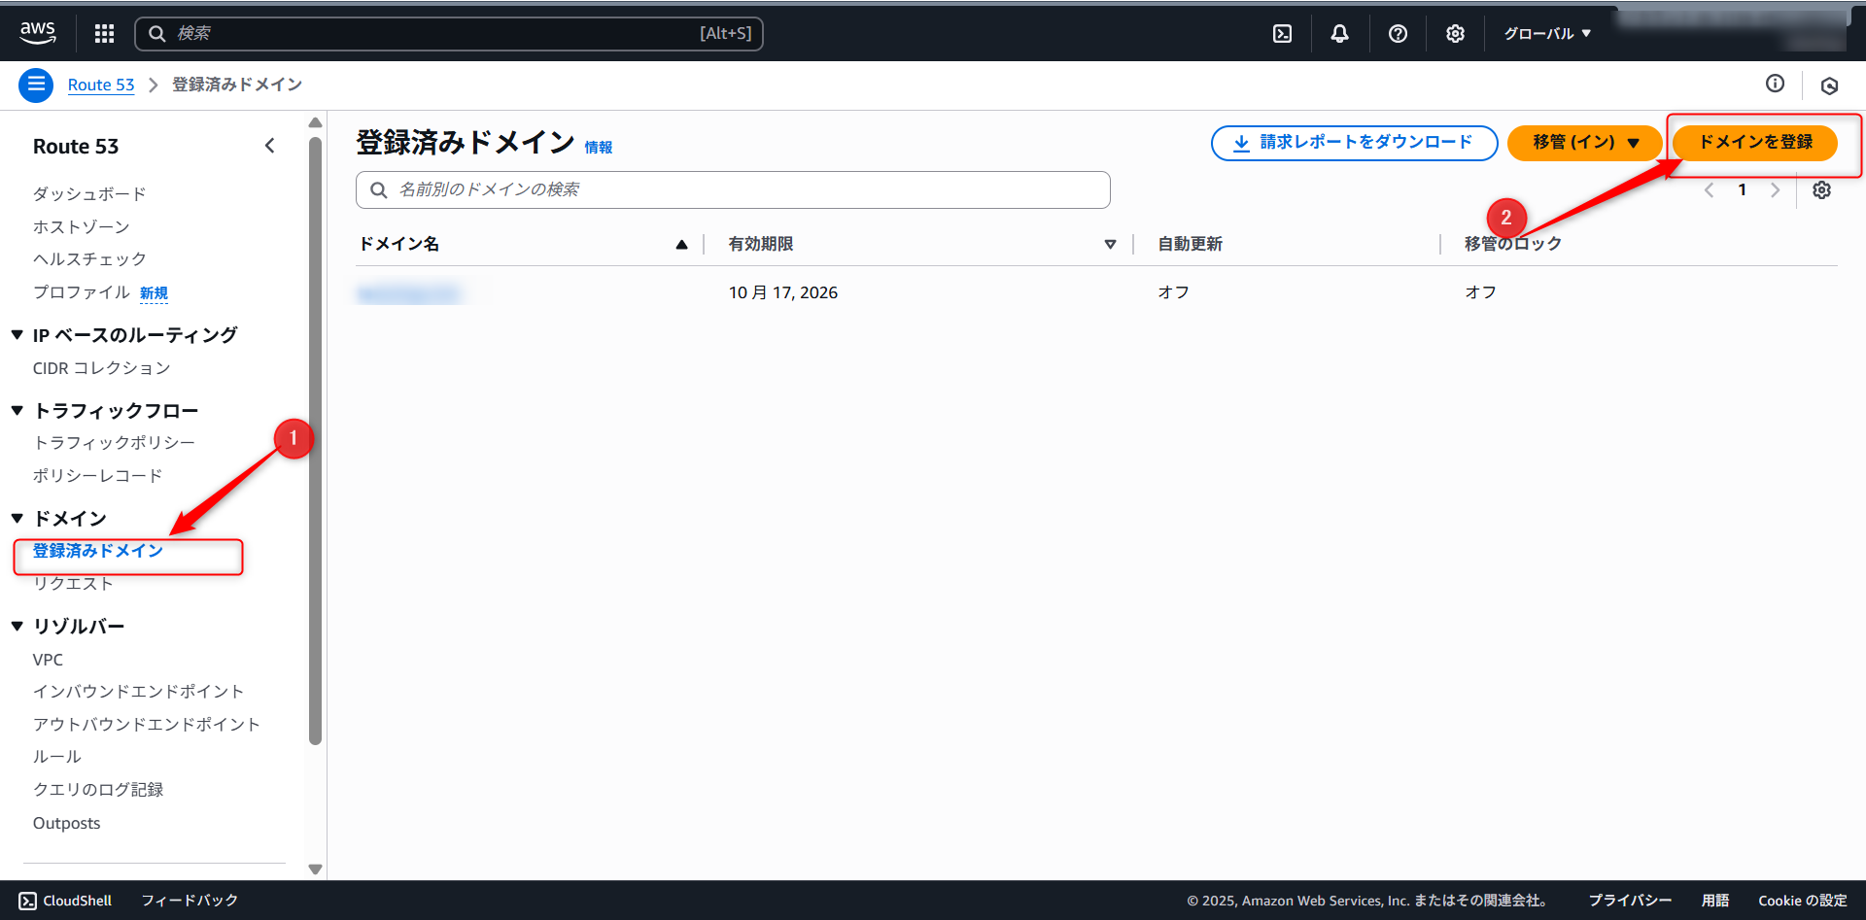The height and width of the screenshot is (920, 1866).
Task: Select ヘルスチェック in sidebar
Action: [x=89, y=259]
